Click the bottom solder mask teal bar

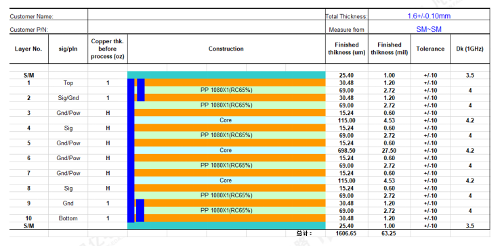click(226, 226)
